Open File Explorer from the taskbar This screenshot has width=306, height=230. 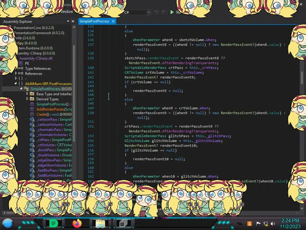(100, 223)
